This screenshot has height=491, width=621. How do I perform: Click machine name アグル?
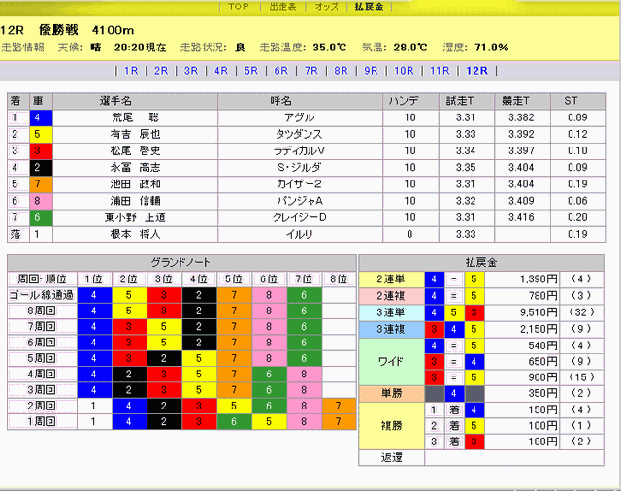point(300,117)
